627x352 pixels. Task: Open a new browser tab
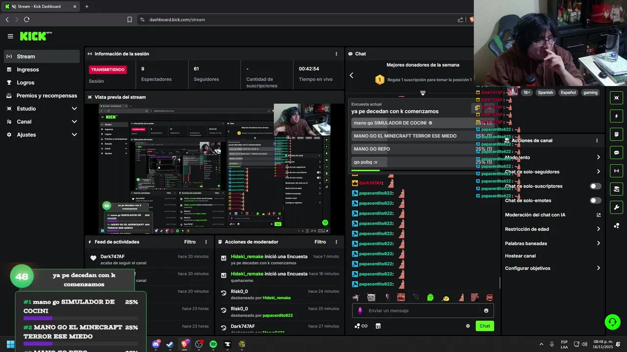click(x=87, y=6)
